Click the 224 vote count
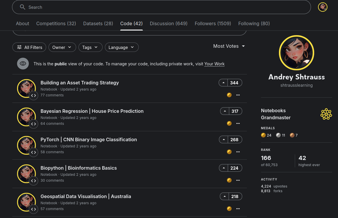 [235, 168]
